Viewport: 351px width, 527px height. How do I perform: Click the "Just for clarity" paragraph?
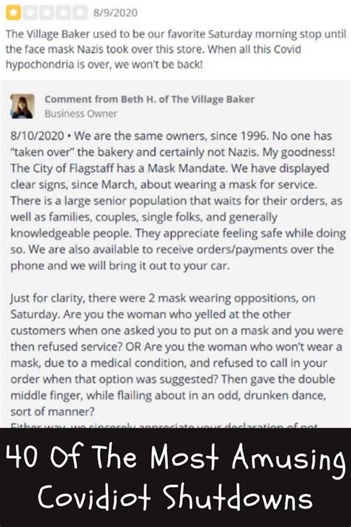[176, 354]
